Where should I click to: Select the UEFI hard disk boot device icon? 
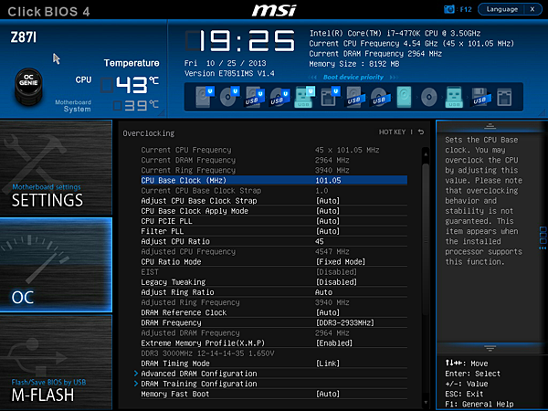click(x=205, y=97)
